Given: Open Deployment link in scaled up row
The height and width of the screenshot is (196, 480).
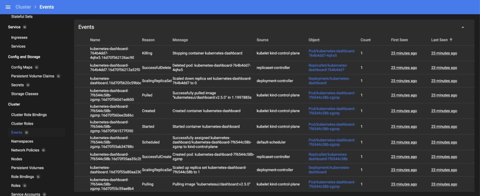Looking at the screenshot, I should (x=329, y=170).
